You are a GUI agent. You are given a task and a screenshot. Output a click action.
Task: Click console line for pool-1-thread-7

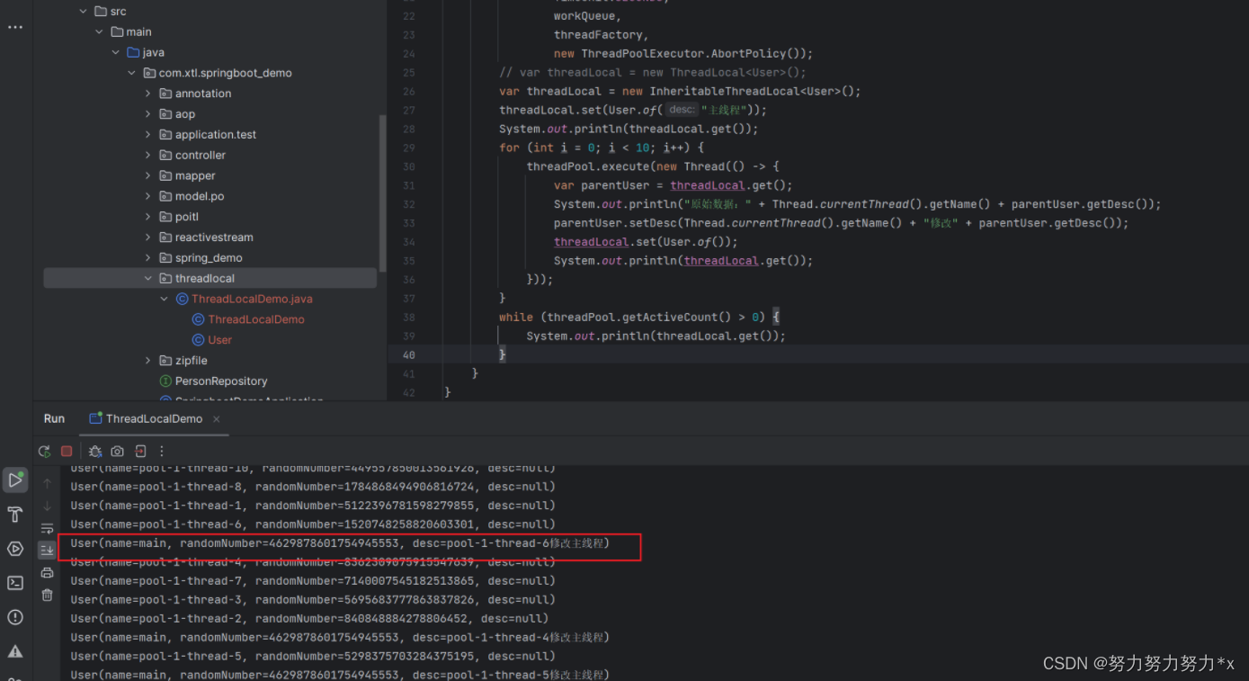pos(313,581)
